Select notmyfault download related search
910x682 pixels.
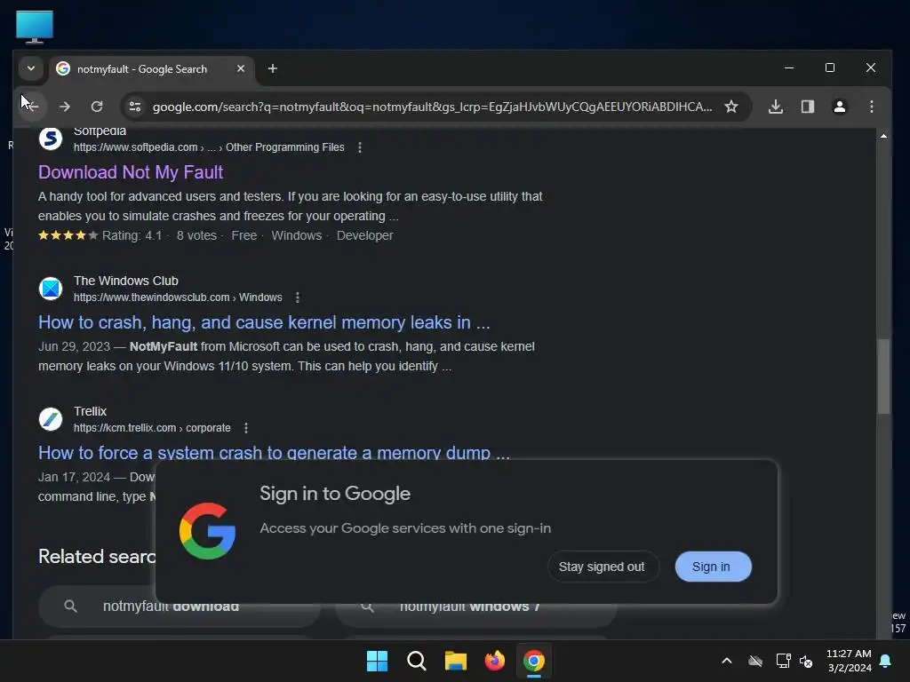(180, 607)
